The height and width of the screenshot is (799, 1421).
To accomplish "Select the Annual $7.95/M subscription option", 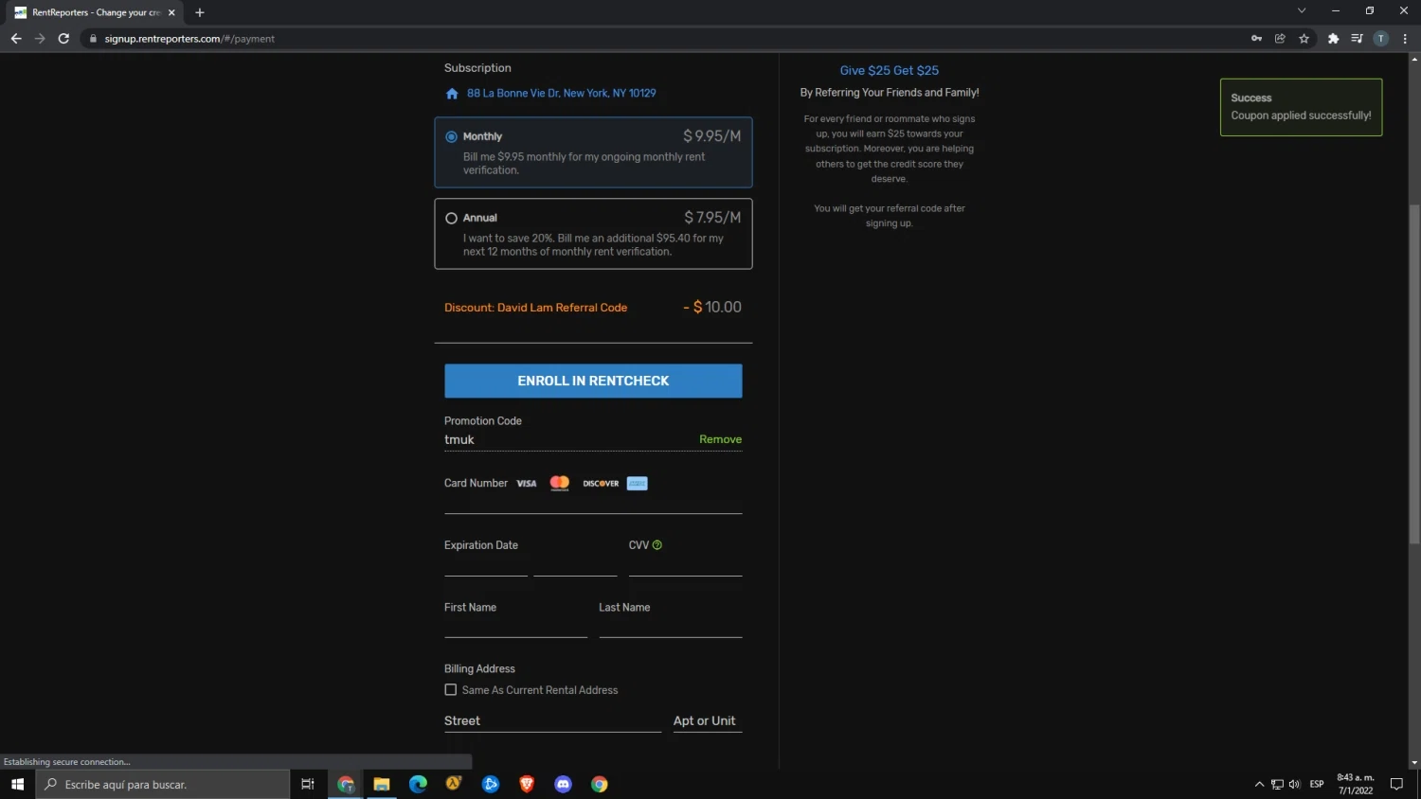I will (x=593, y=234).
